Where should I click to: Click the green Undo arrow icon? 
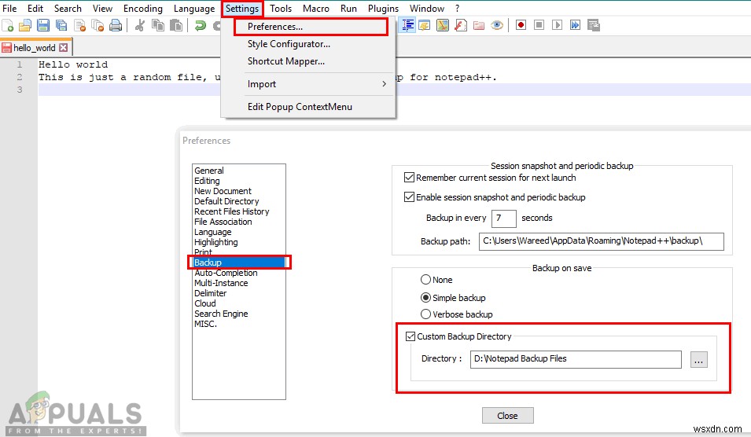coord(201,25)
